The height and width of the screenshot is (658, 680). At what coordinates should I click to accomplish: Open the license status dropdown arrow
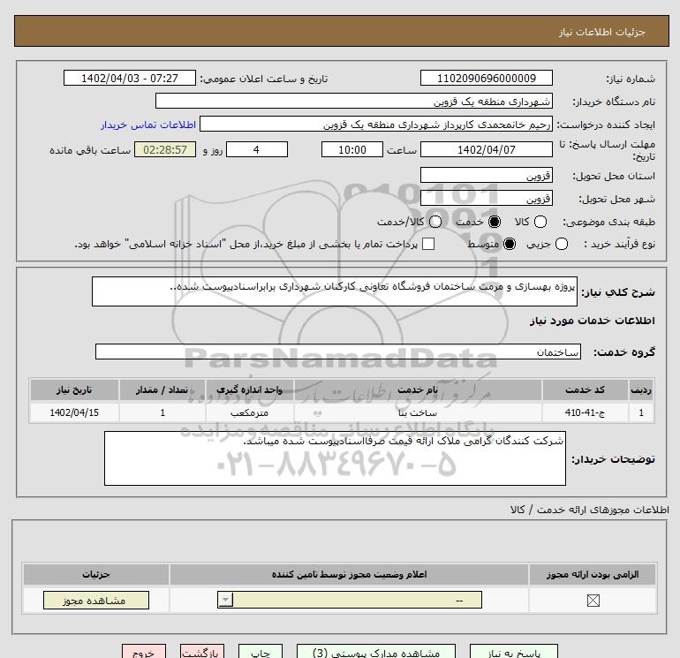(225, 600)
